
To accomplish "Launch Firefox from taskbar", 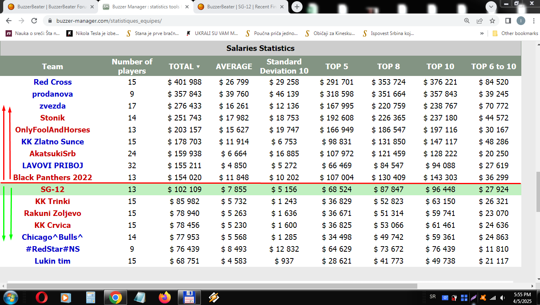I will (x=164, y=297).
